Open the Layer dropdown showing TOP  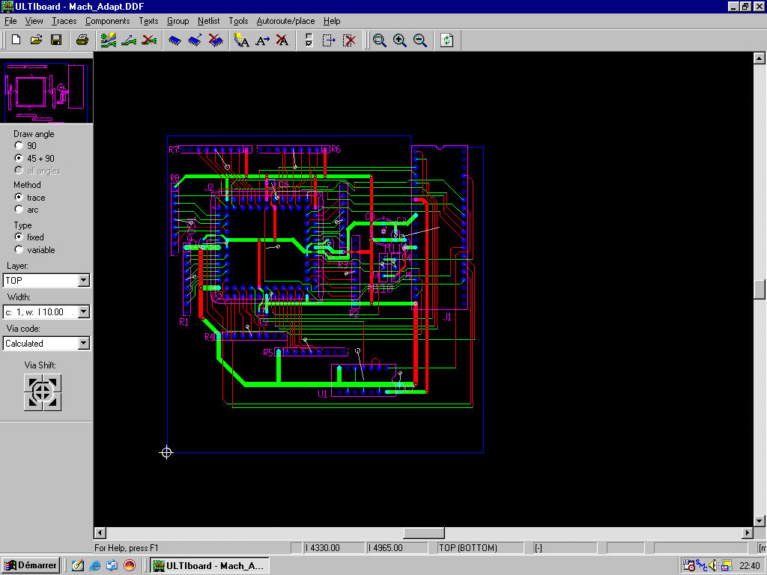pos(83,280)
